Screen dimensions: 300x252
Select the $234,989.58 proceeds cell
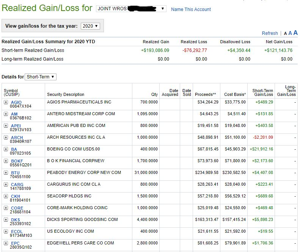[x=207, y=173]
